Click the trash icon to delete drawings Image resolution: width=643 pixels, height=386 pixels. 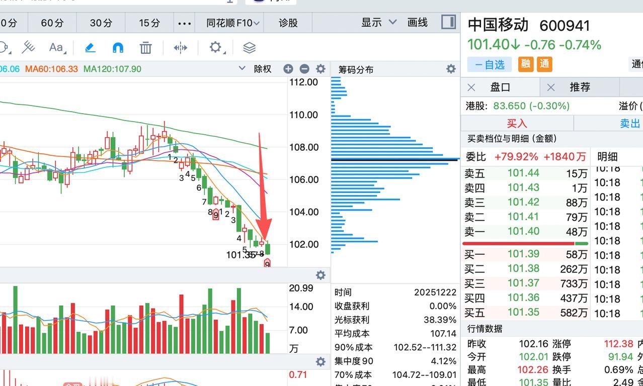[145, 47]
